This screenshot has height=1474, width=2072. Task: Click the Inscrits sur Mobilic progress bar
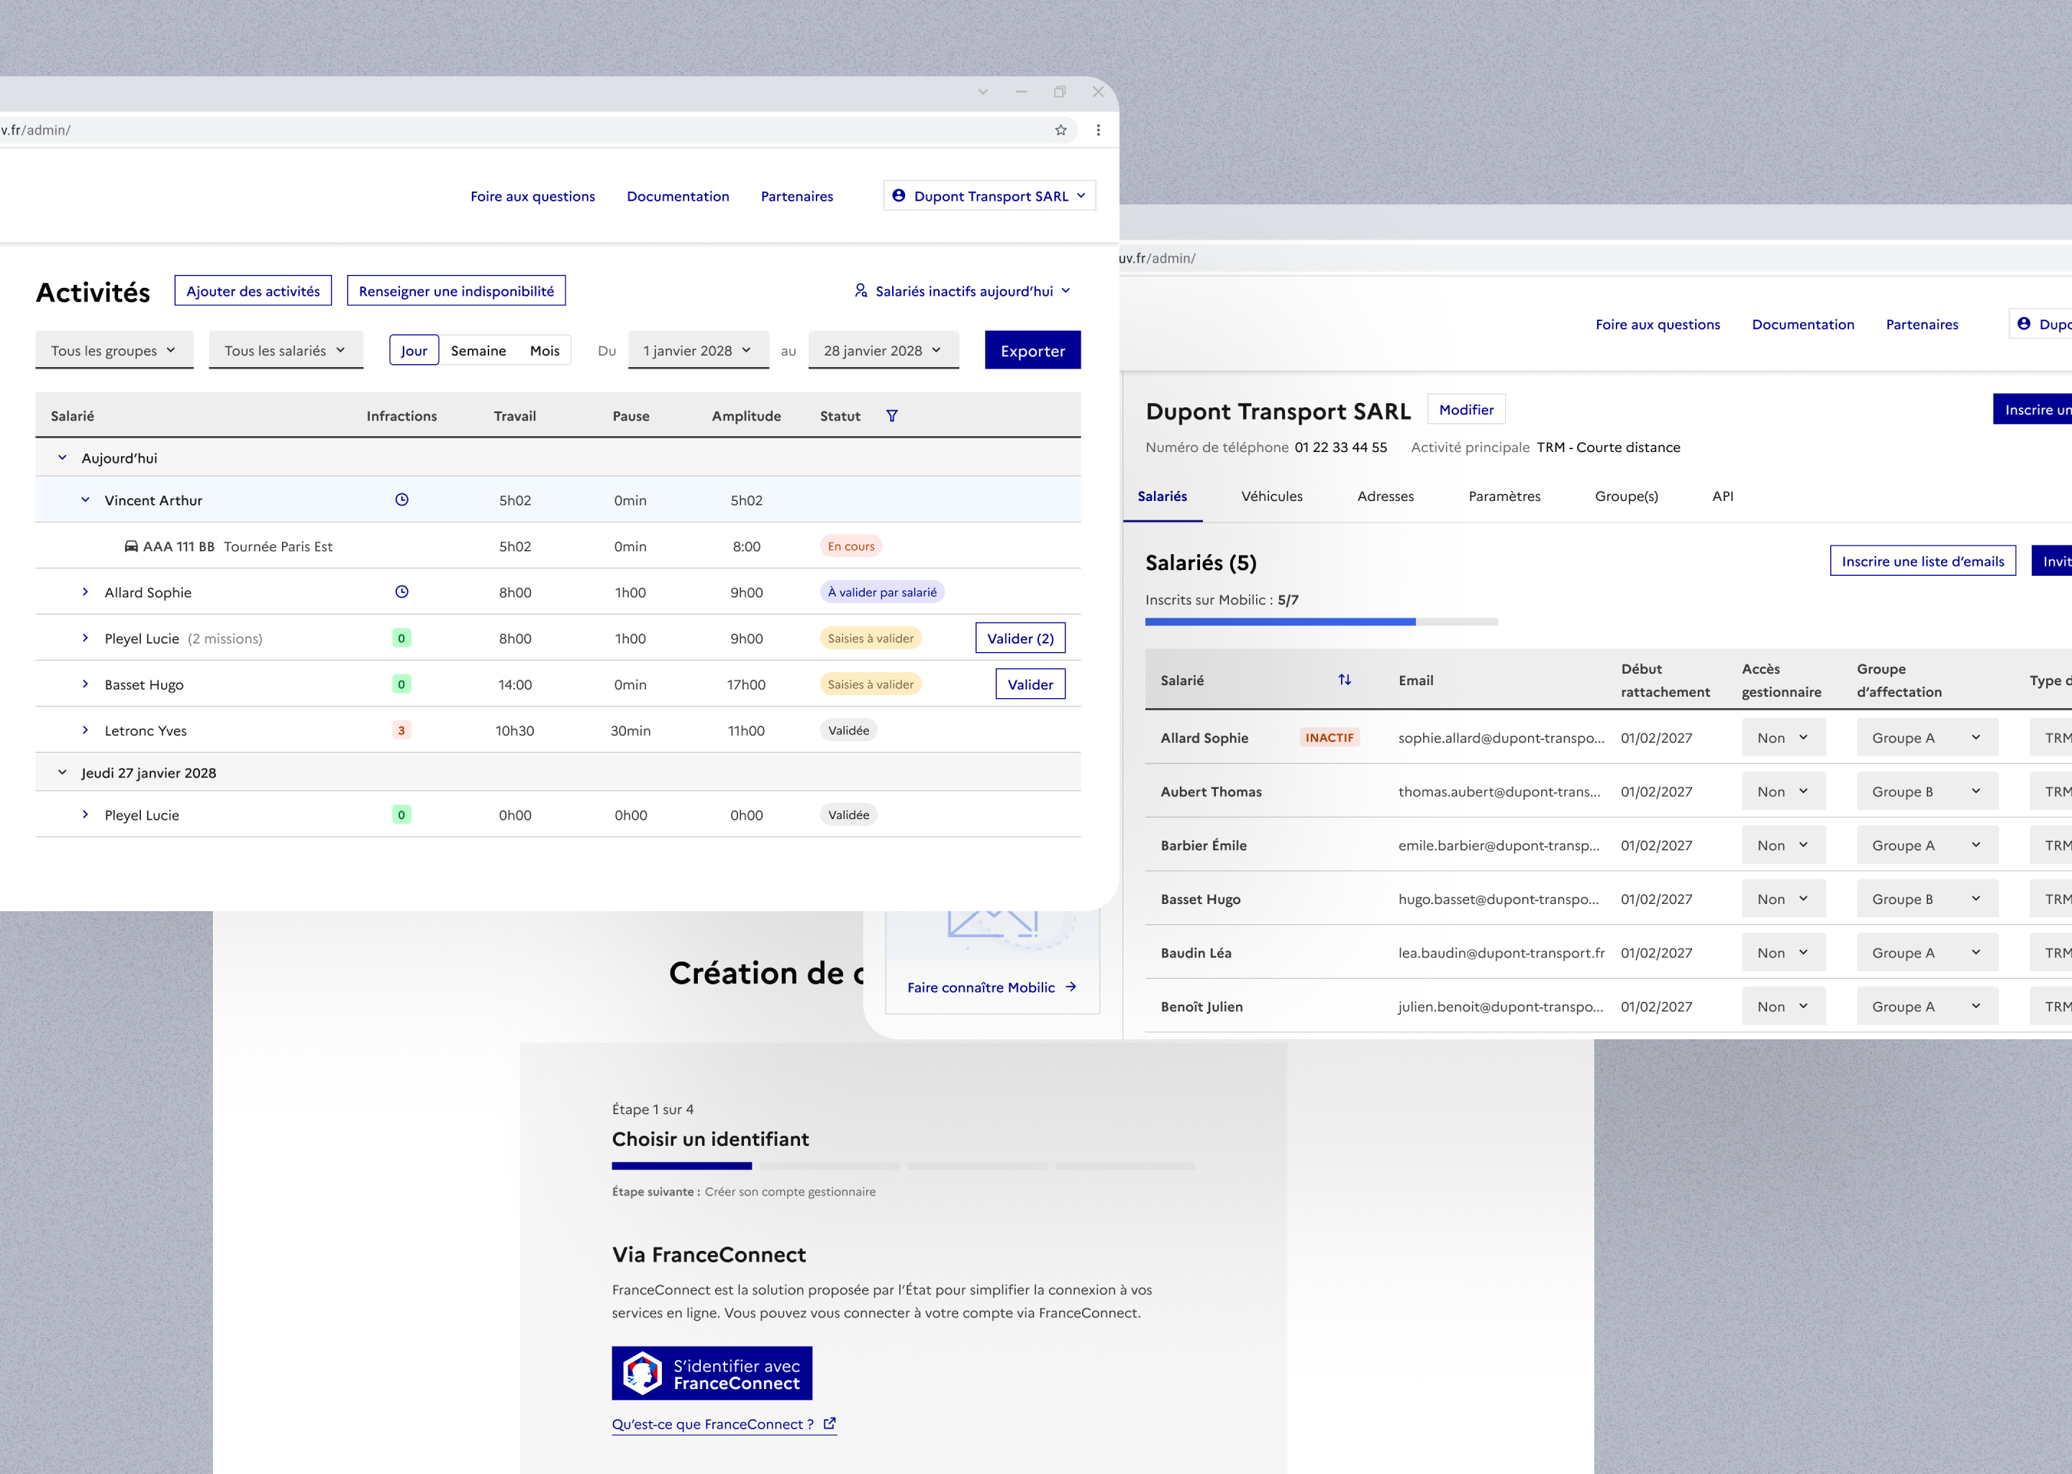[x=1320, y=622]
